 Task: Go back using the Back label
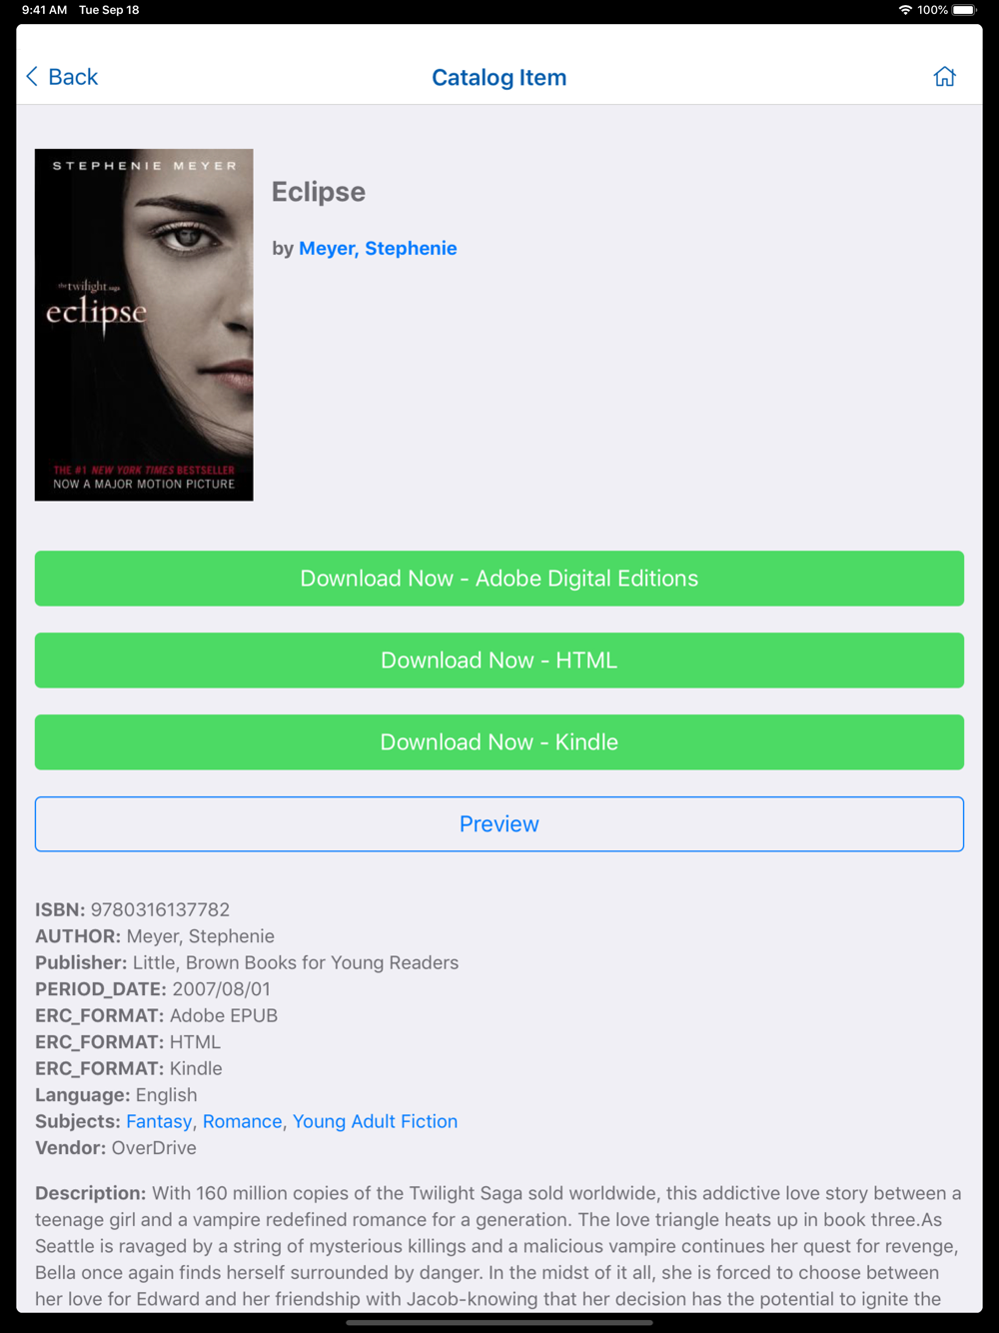pos(73,77)
